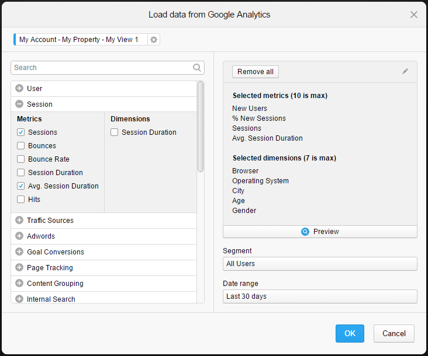
Task: Close the dialog with the X icon
Action: pyautogui.click(x=414, y=15)
